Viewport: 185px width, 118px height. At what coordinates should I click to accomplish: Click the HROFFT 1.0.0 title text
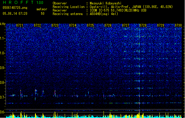(x=23, y=2)
